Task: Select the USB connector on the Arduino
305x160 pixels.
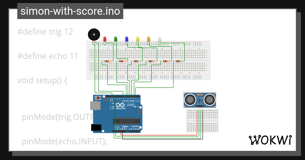Action: [x=96, y=106]
